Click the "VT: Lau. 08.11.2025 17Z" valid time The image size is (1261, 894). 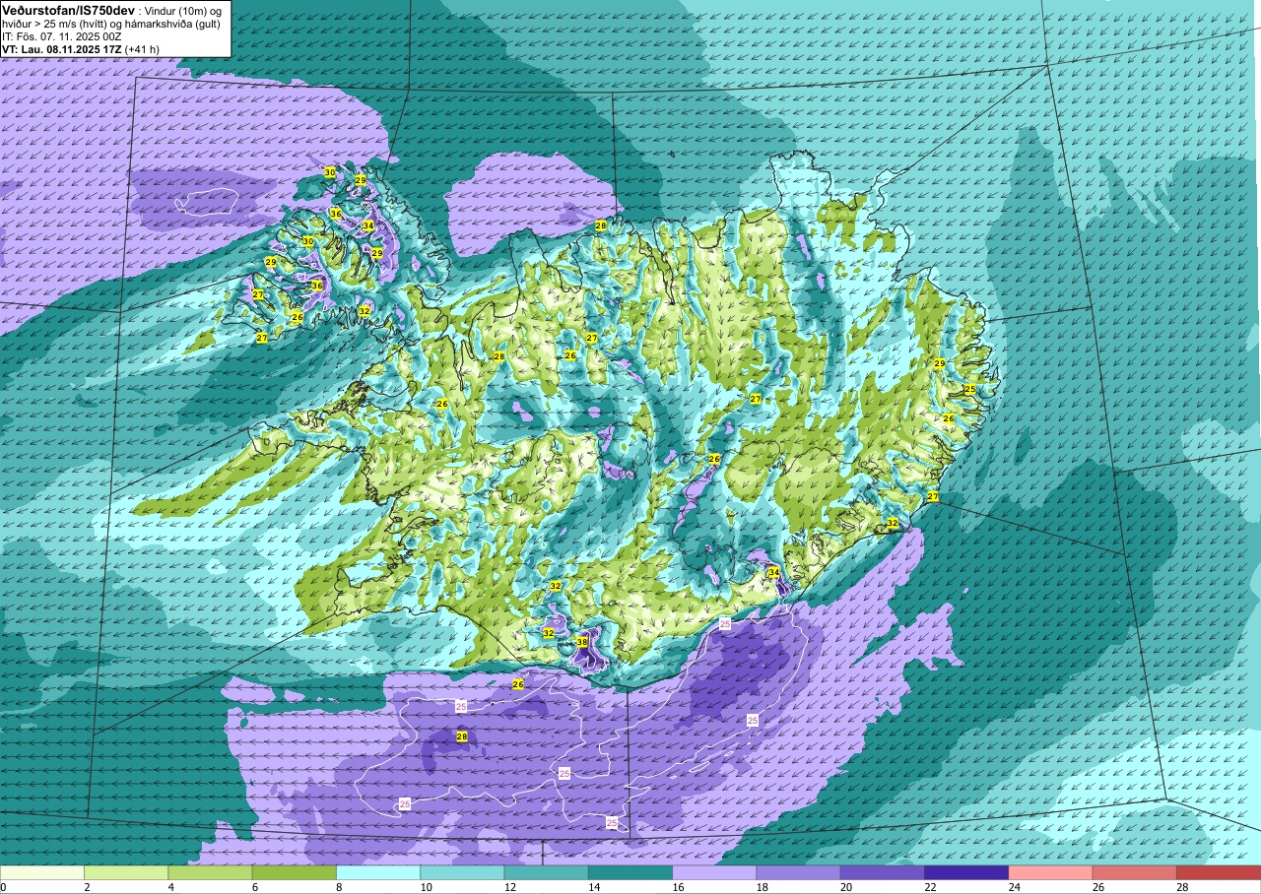coord(61,48)
